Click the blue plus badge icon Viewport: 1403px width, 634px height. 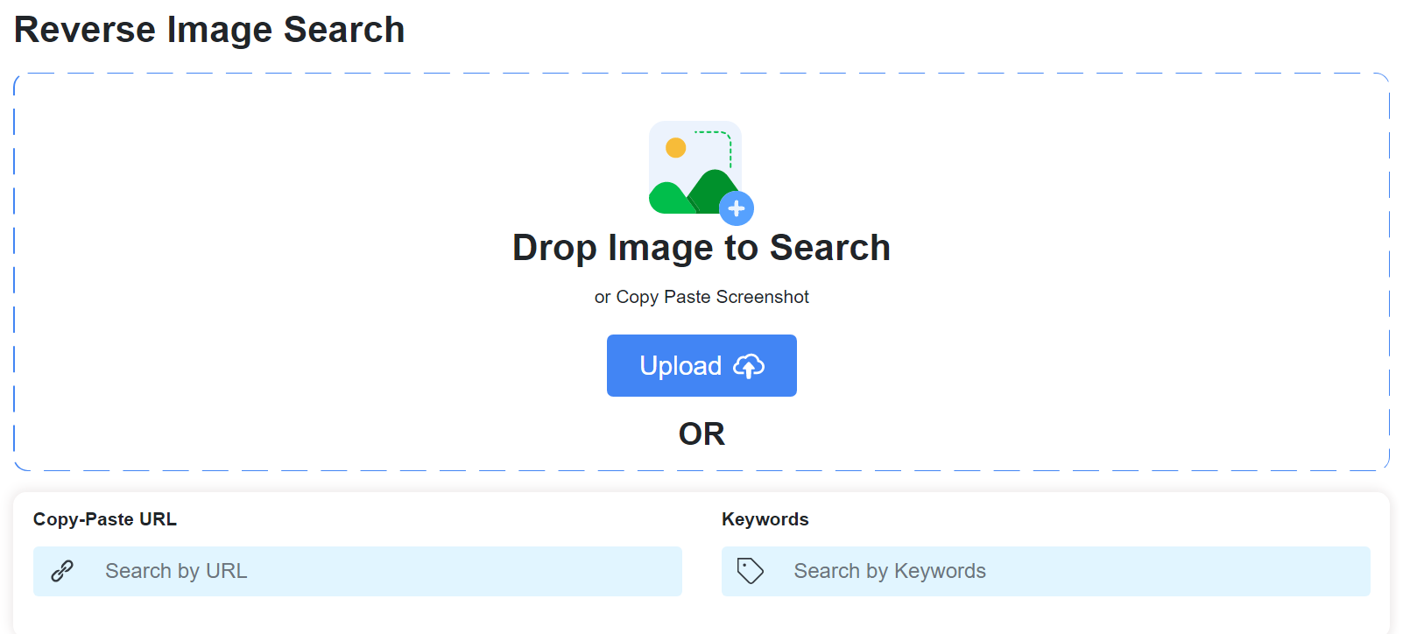(737, 208)
